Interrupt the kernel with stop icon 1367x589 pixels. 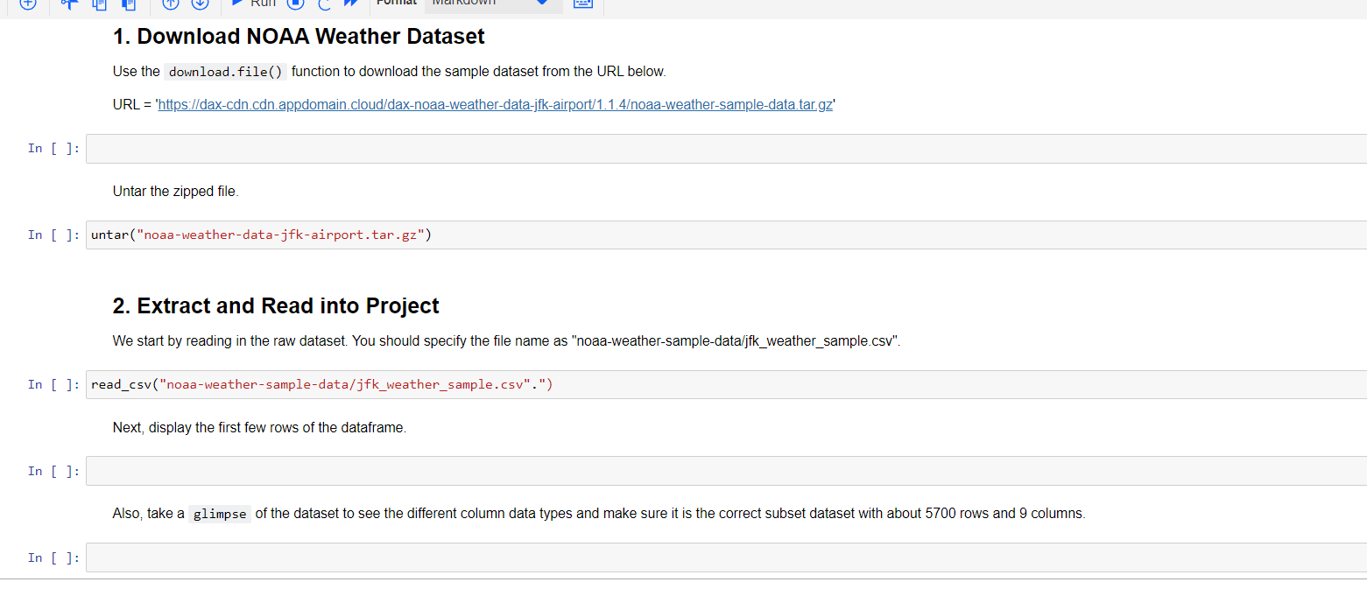(296, 4)
